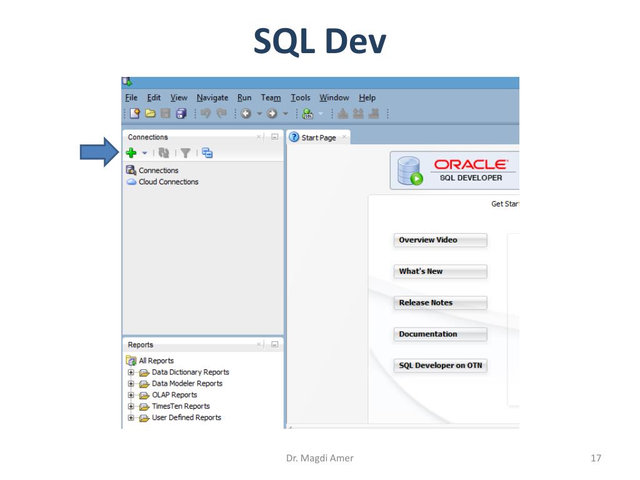The image size is (640, 480).
Task: Click the Forward navigation arrow icon
Action: click(272, 114)
